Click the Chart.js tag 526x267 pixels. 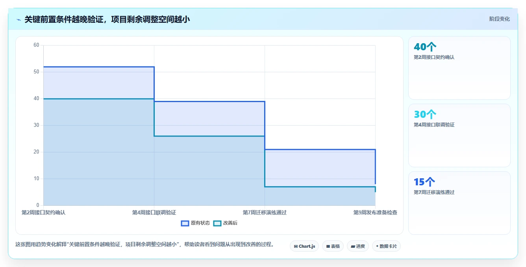[304, 246]
